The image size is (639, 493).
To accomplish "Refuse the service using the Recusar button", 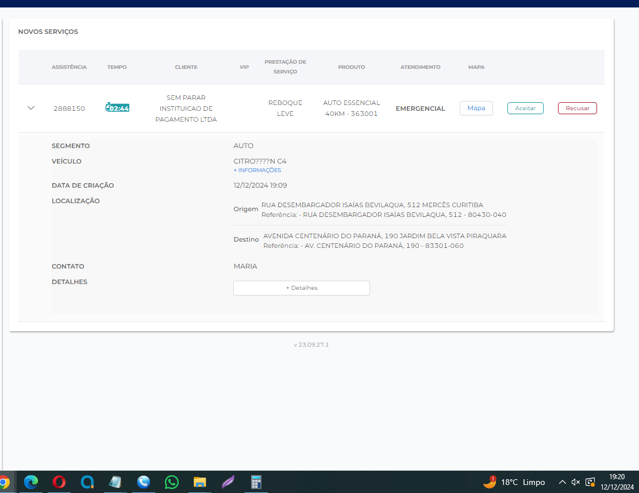I will pos(577,108).
